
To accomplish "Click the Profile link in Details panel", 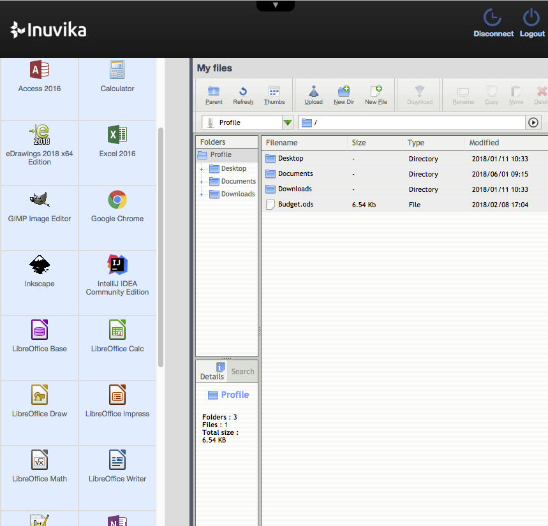I will click(235, 395).
